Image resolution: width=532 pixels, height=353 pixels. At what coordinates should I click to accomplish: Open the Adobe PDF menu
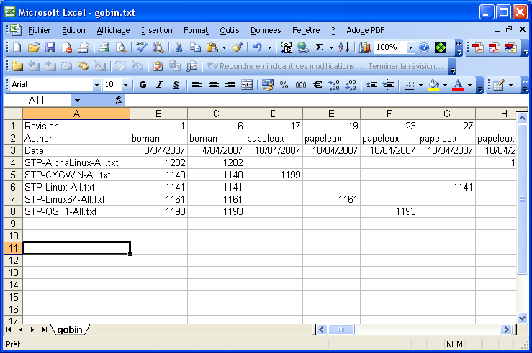pos(366,30)
